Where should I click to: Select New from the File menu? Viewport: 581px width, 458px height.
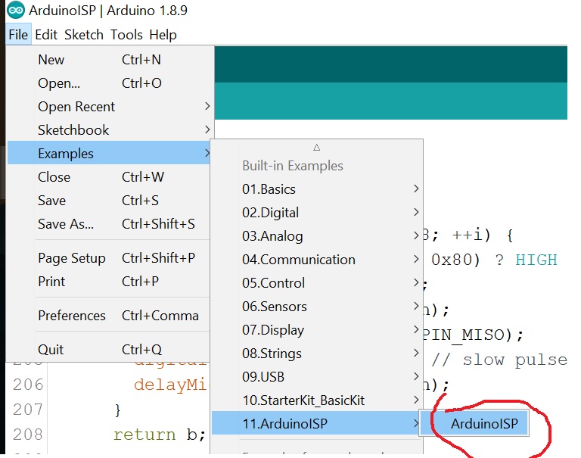tap(51, 60)
